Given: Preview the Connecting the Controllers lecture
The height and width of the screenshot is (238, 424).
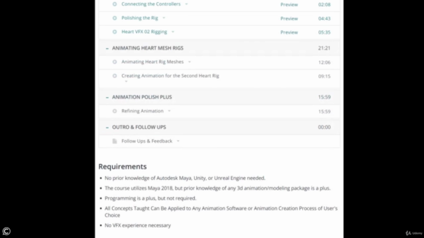Looking at the screenshot, I should [289, 5].
